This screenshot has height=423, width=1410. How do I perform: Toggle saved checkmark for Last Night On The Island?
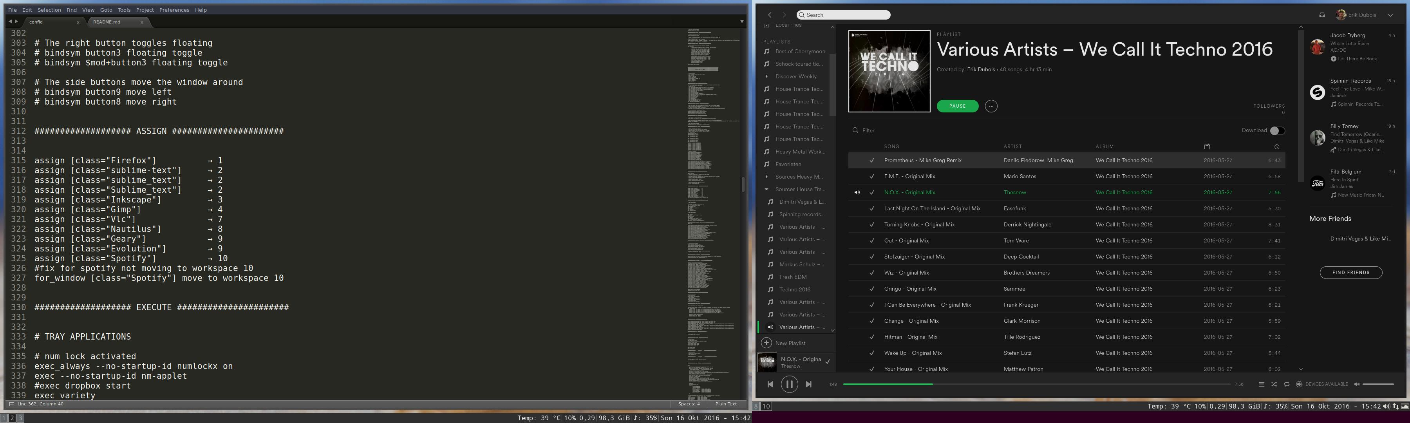click(871, 208)
